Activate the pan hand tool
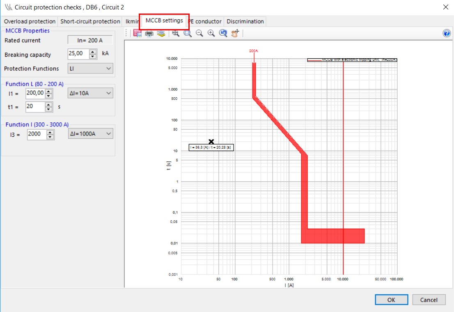Image resolution: width=454 pixels, height=312 pixels. (235, 34)
